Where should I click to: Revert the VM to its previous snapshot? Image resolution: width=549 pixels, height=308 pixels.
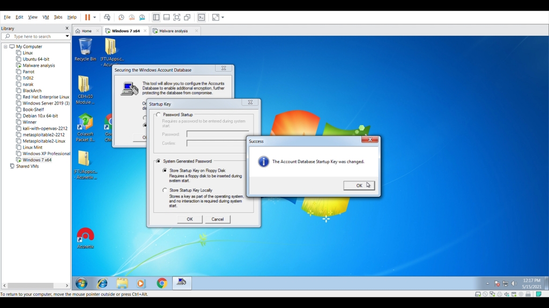click(x=132, y=17)
